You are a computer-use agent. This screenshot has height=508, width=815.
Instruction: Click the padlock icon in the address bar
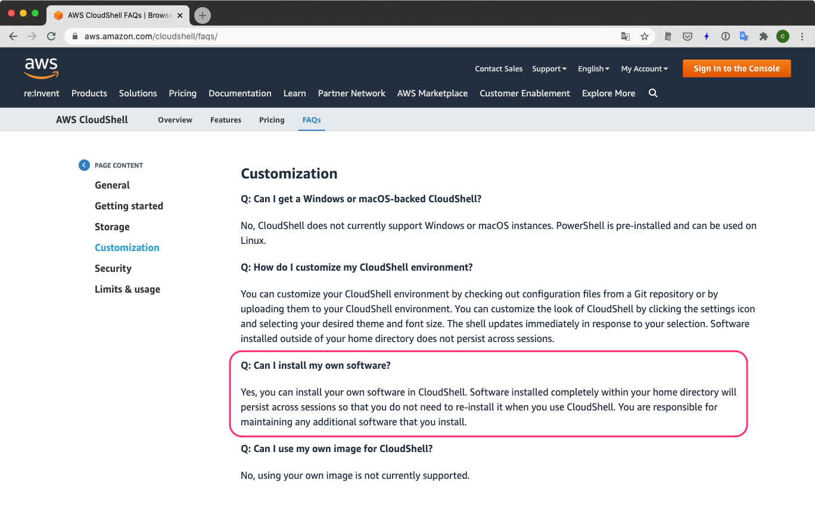pyautogui.click(x=74, y=36)
